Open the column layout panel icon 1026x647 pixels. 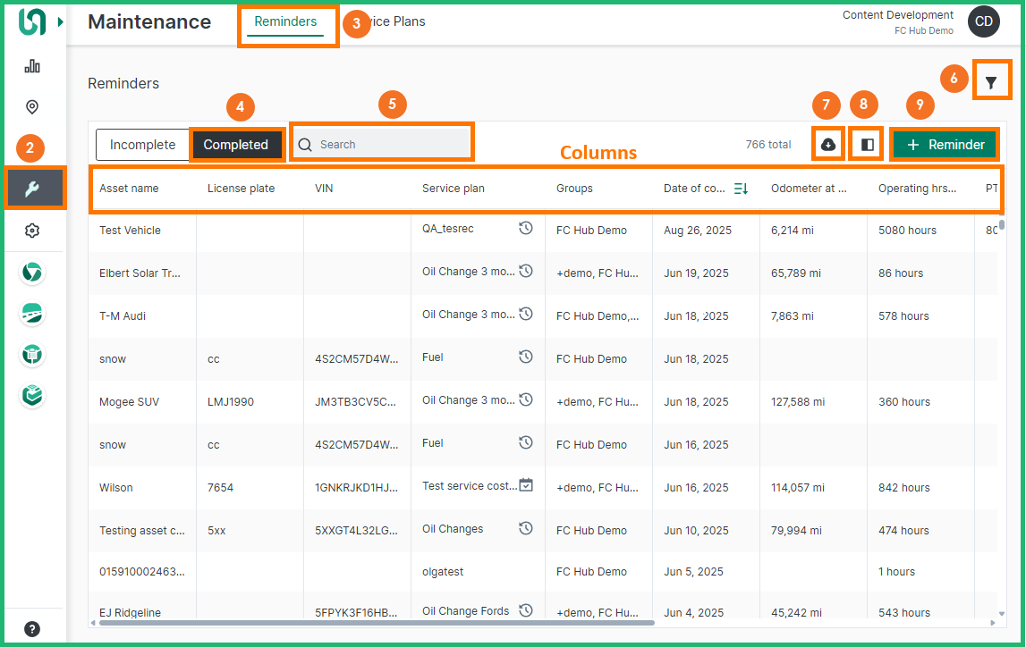tap(867, 145)
